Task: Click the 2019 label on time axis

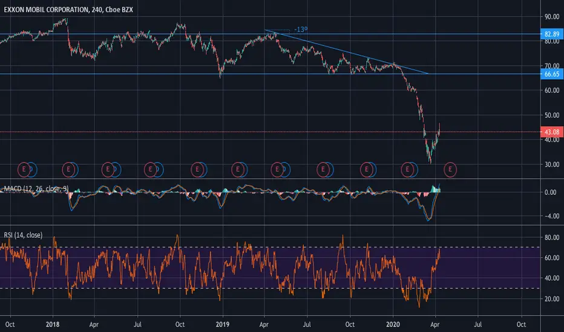Action: click(x=223, y=324)
